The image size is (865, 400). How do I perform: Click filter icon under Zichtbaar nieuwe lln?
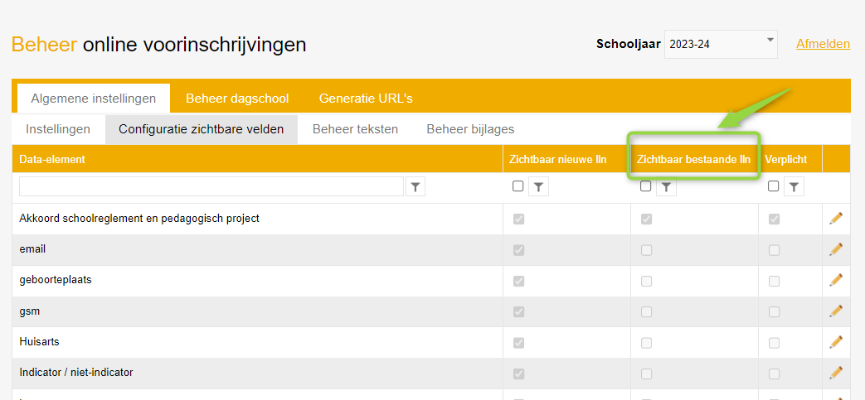point(539,187)
